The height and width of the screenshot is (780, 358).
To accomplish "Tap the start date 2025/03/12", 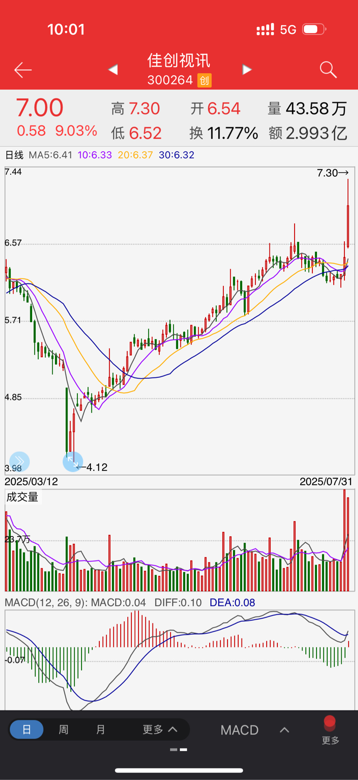I will coord(31,482).
